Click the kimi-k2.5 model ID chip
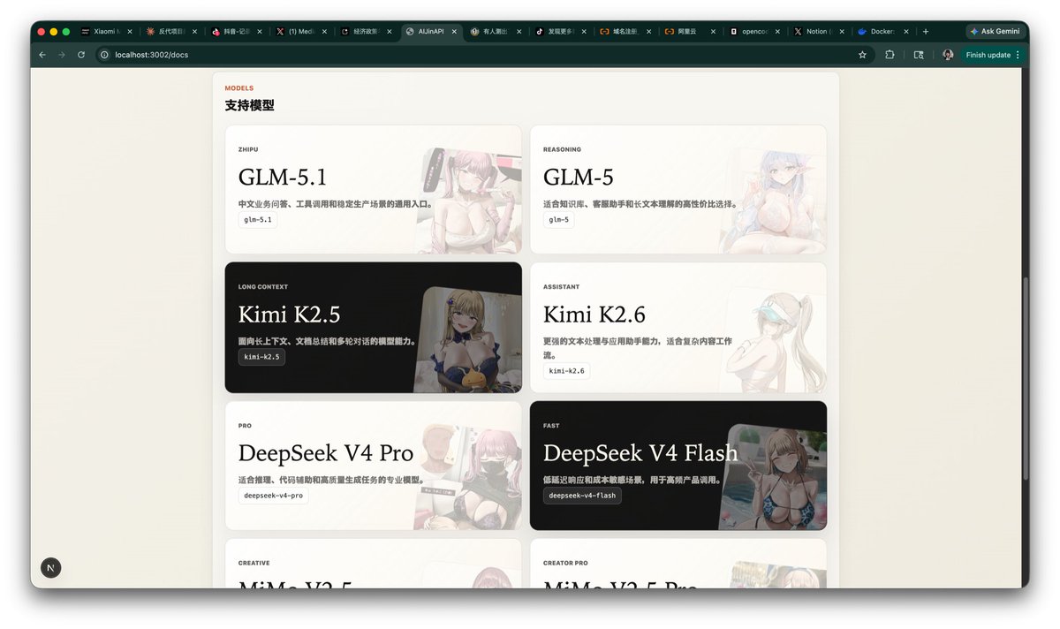This screenshot has height=629, width=1060. point(261,357)
